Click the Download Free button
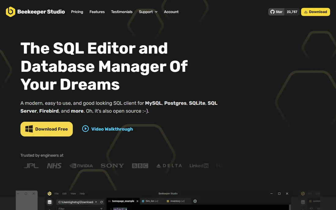 (46, 129)
